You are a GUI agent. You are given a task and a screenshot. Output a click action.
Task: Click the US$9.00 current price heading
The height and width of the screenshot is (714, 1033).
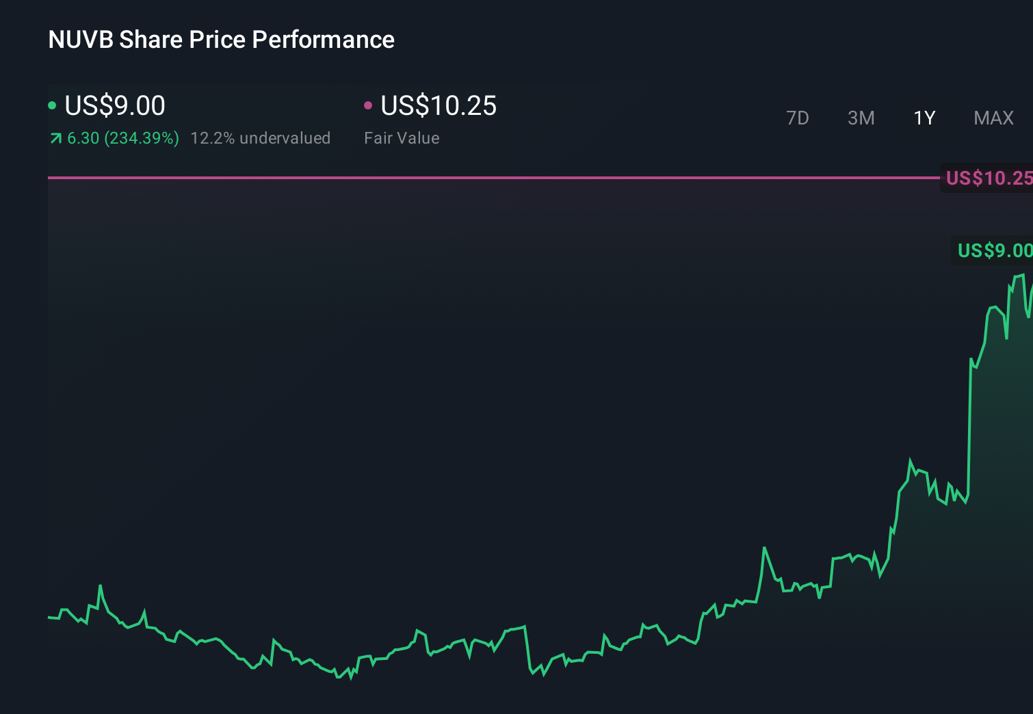114,106
